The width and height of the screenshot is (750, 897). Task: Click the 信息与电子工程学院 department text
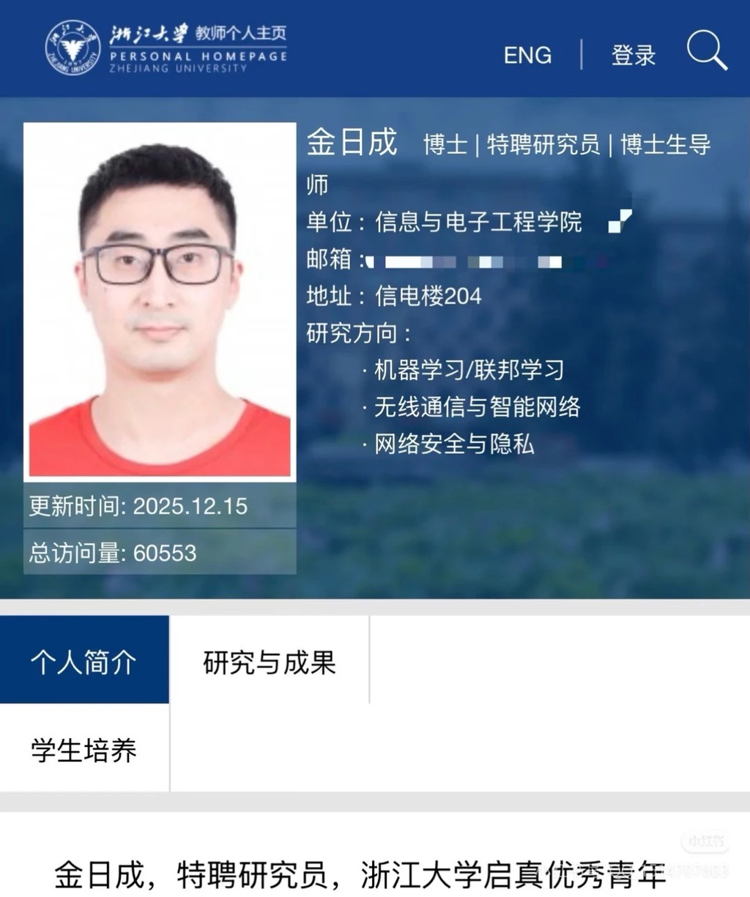click(478, 221)
